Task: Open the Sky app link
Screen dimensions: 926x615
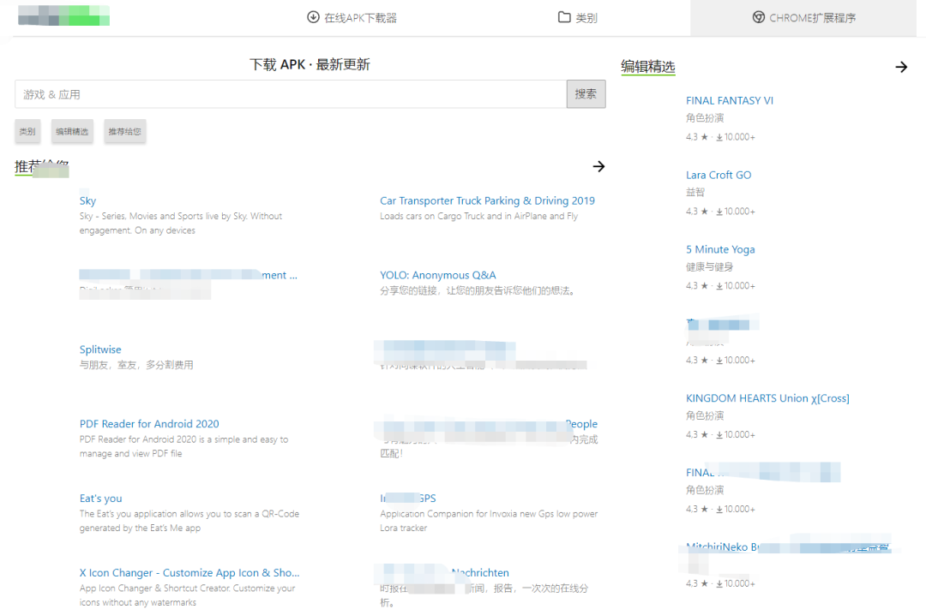Action: point(87,200)
